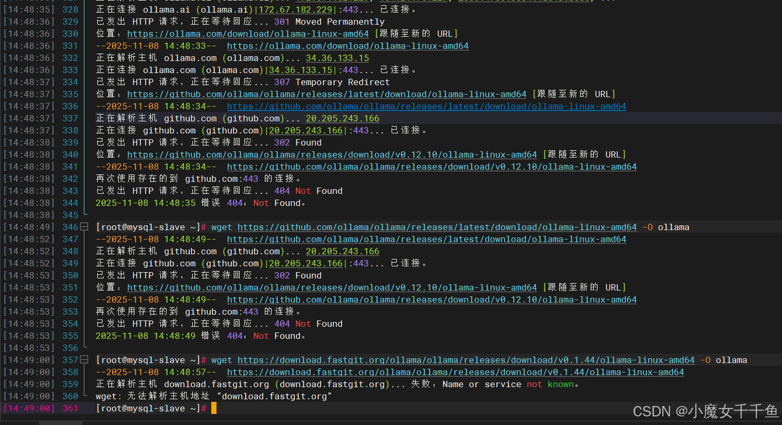Open the ollama.com download link on line 330
Viewport: 782px width, 425px height.
(x=247, y=34)
